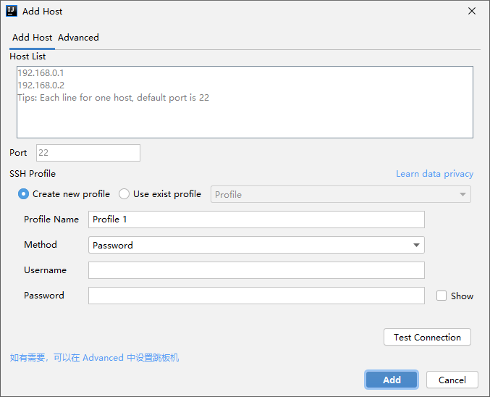Enable the Show password checkbox
Viewport: 490px width, 397px height.
(442, 296)
